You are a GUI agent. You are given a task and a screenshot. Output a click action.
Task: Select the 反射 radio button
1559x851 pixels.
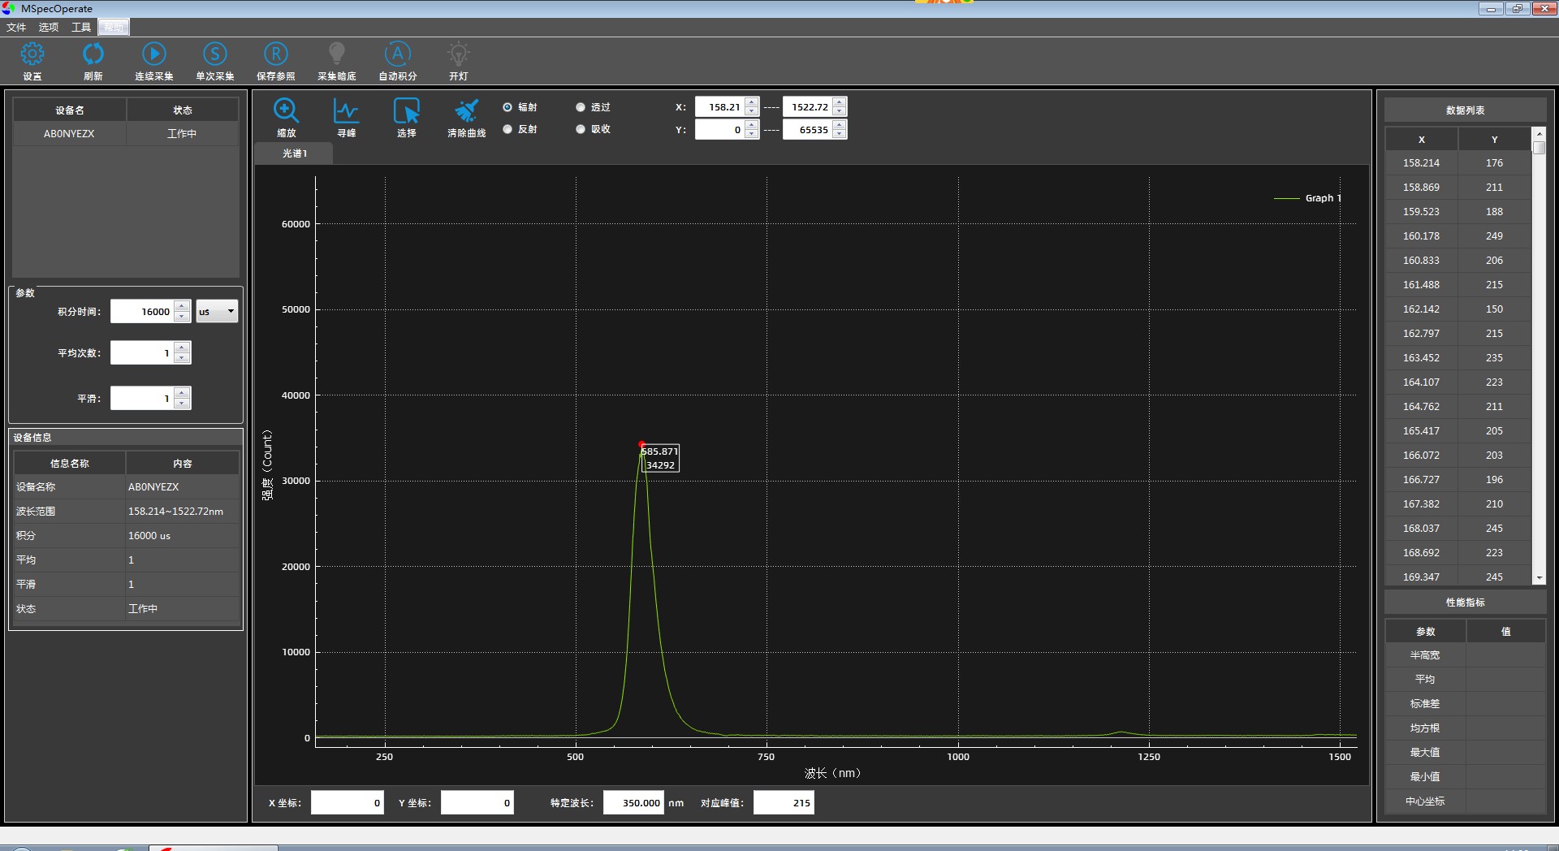507,129
